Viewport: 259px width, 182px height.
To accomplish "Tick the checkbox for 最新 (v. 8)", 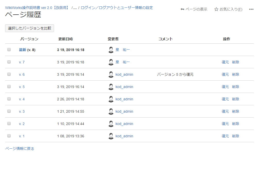I will (9, 50).
